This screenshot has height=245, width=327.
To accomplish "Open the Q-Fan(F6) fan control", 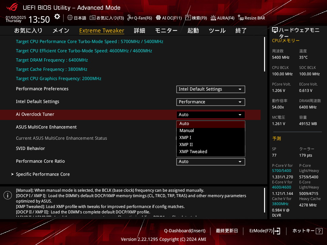I will click(130, 18).
